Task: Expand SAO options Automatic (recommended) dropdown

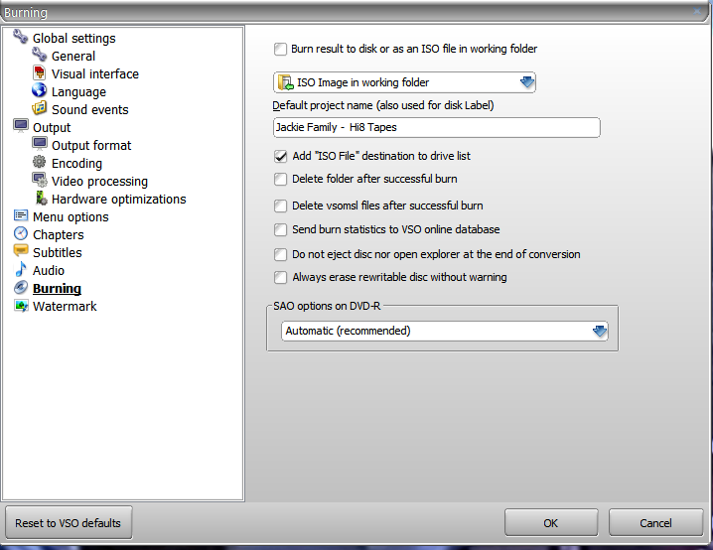Action: (444, 331)
